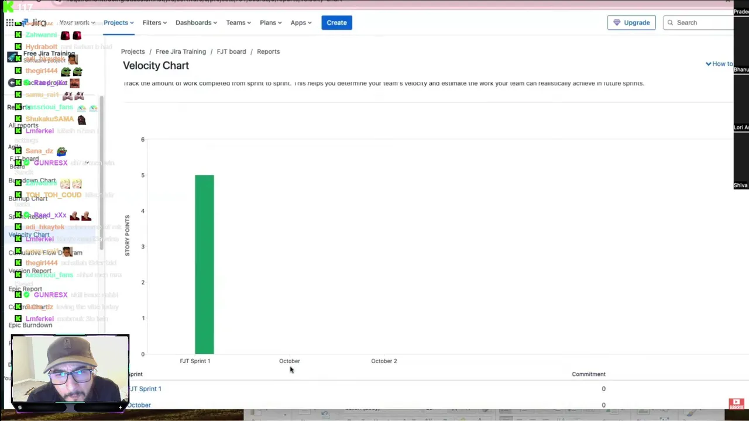Image resolution: width=749 pixels, height=421 pixels.
Task: Open the Teams dropdown
Action: (x=238, y=23)
